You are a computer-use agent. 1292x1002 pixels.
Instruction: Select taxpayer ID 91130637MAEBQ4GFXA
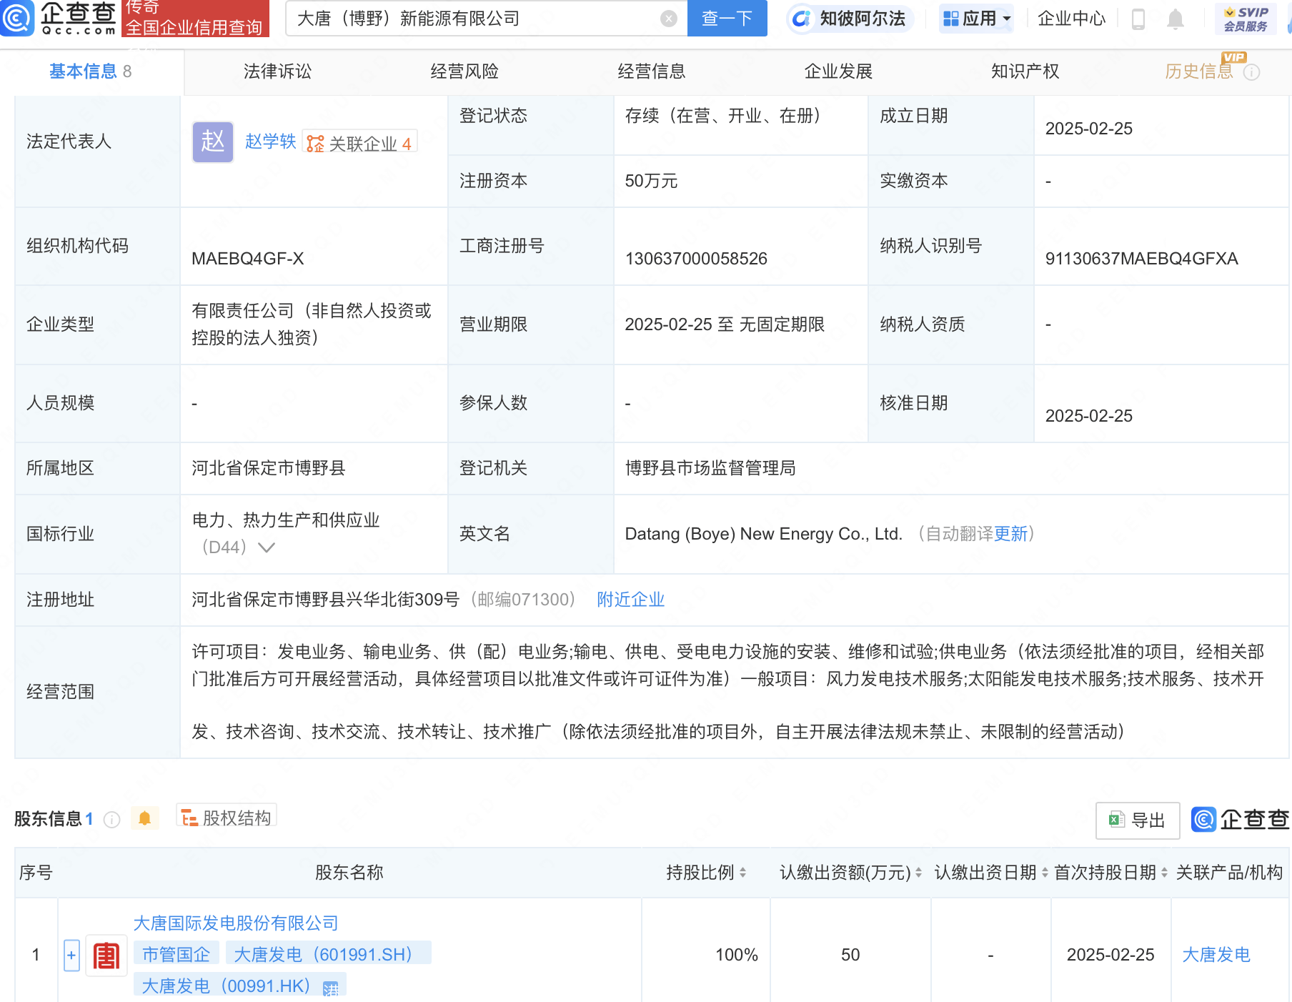(x=1141, y=259)
